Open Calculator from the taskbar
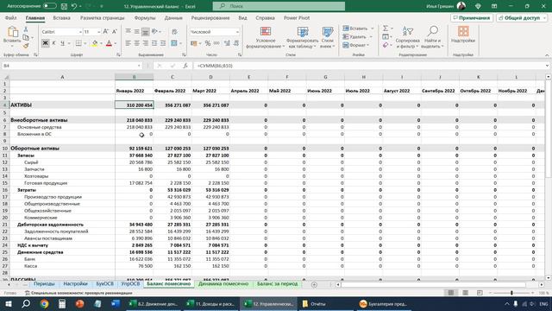This screenshot has height=311, width=552. (62, 303)
